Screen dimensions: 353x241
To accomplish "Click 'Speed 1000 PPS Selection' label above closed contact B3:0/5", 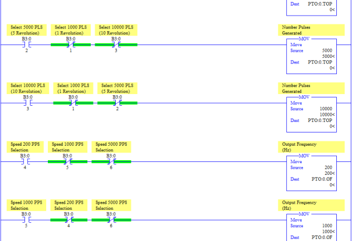I will pos(67,147).
